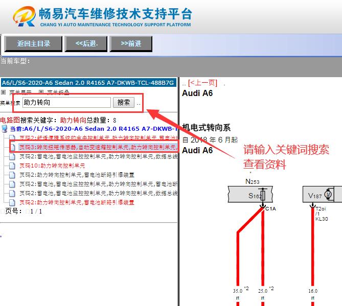Click C1A connector label in diagram
Screen dimensions: 342x306
pyautogui.click(x=270, y=209)
